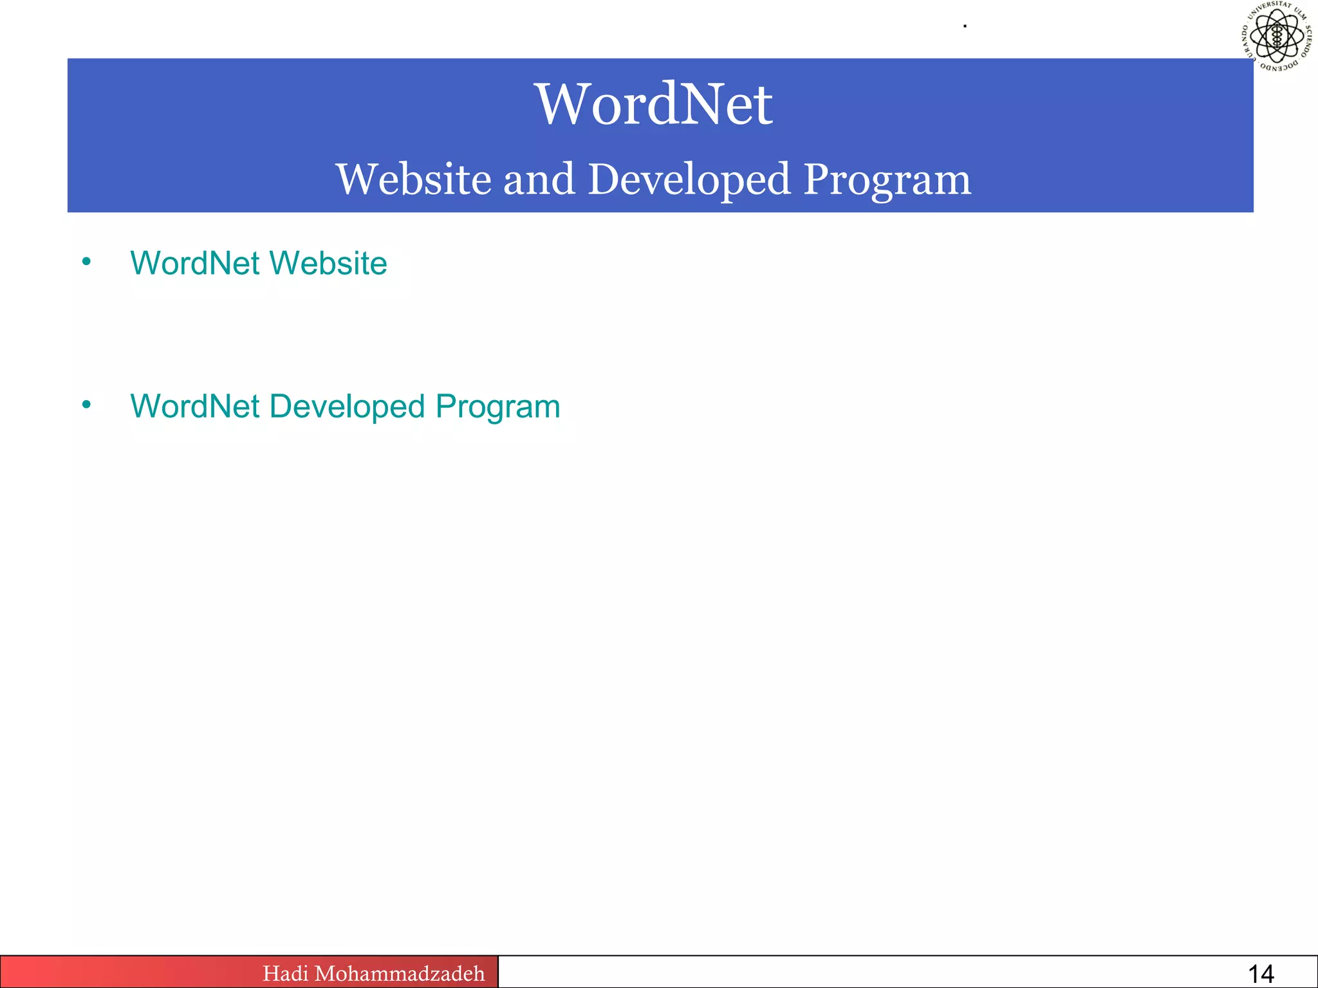Open the WordNet Developed Program link
1318x988 pixels.
(345, 407)
